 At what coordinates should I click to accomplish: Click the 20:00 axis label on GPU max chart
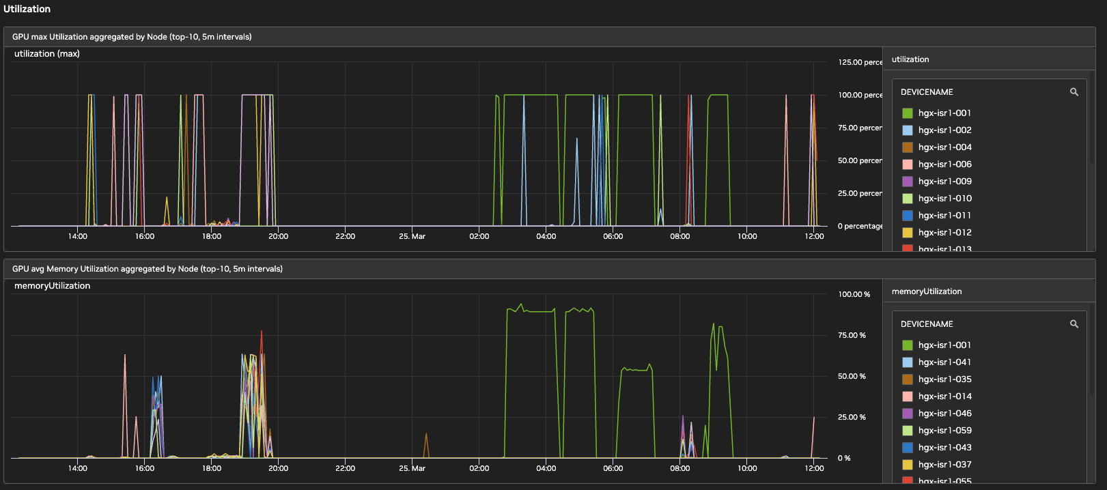(x=278, y=236)
